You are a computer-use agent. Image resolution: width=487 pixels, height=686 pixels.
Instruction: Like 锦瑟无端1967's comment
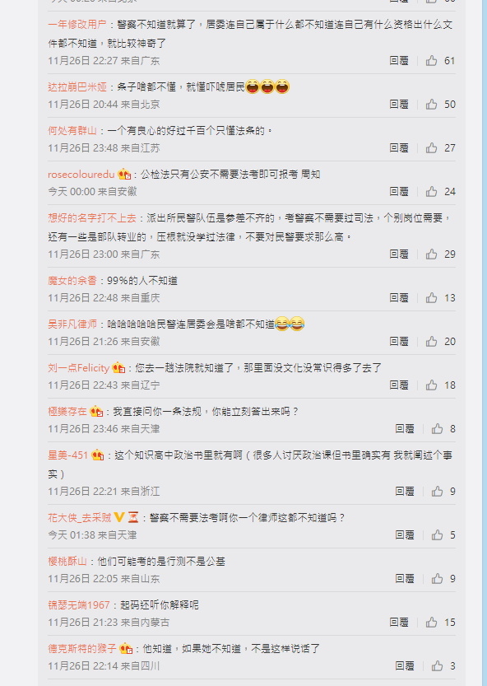432,622
